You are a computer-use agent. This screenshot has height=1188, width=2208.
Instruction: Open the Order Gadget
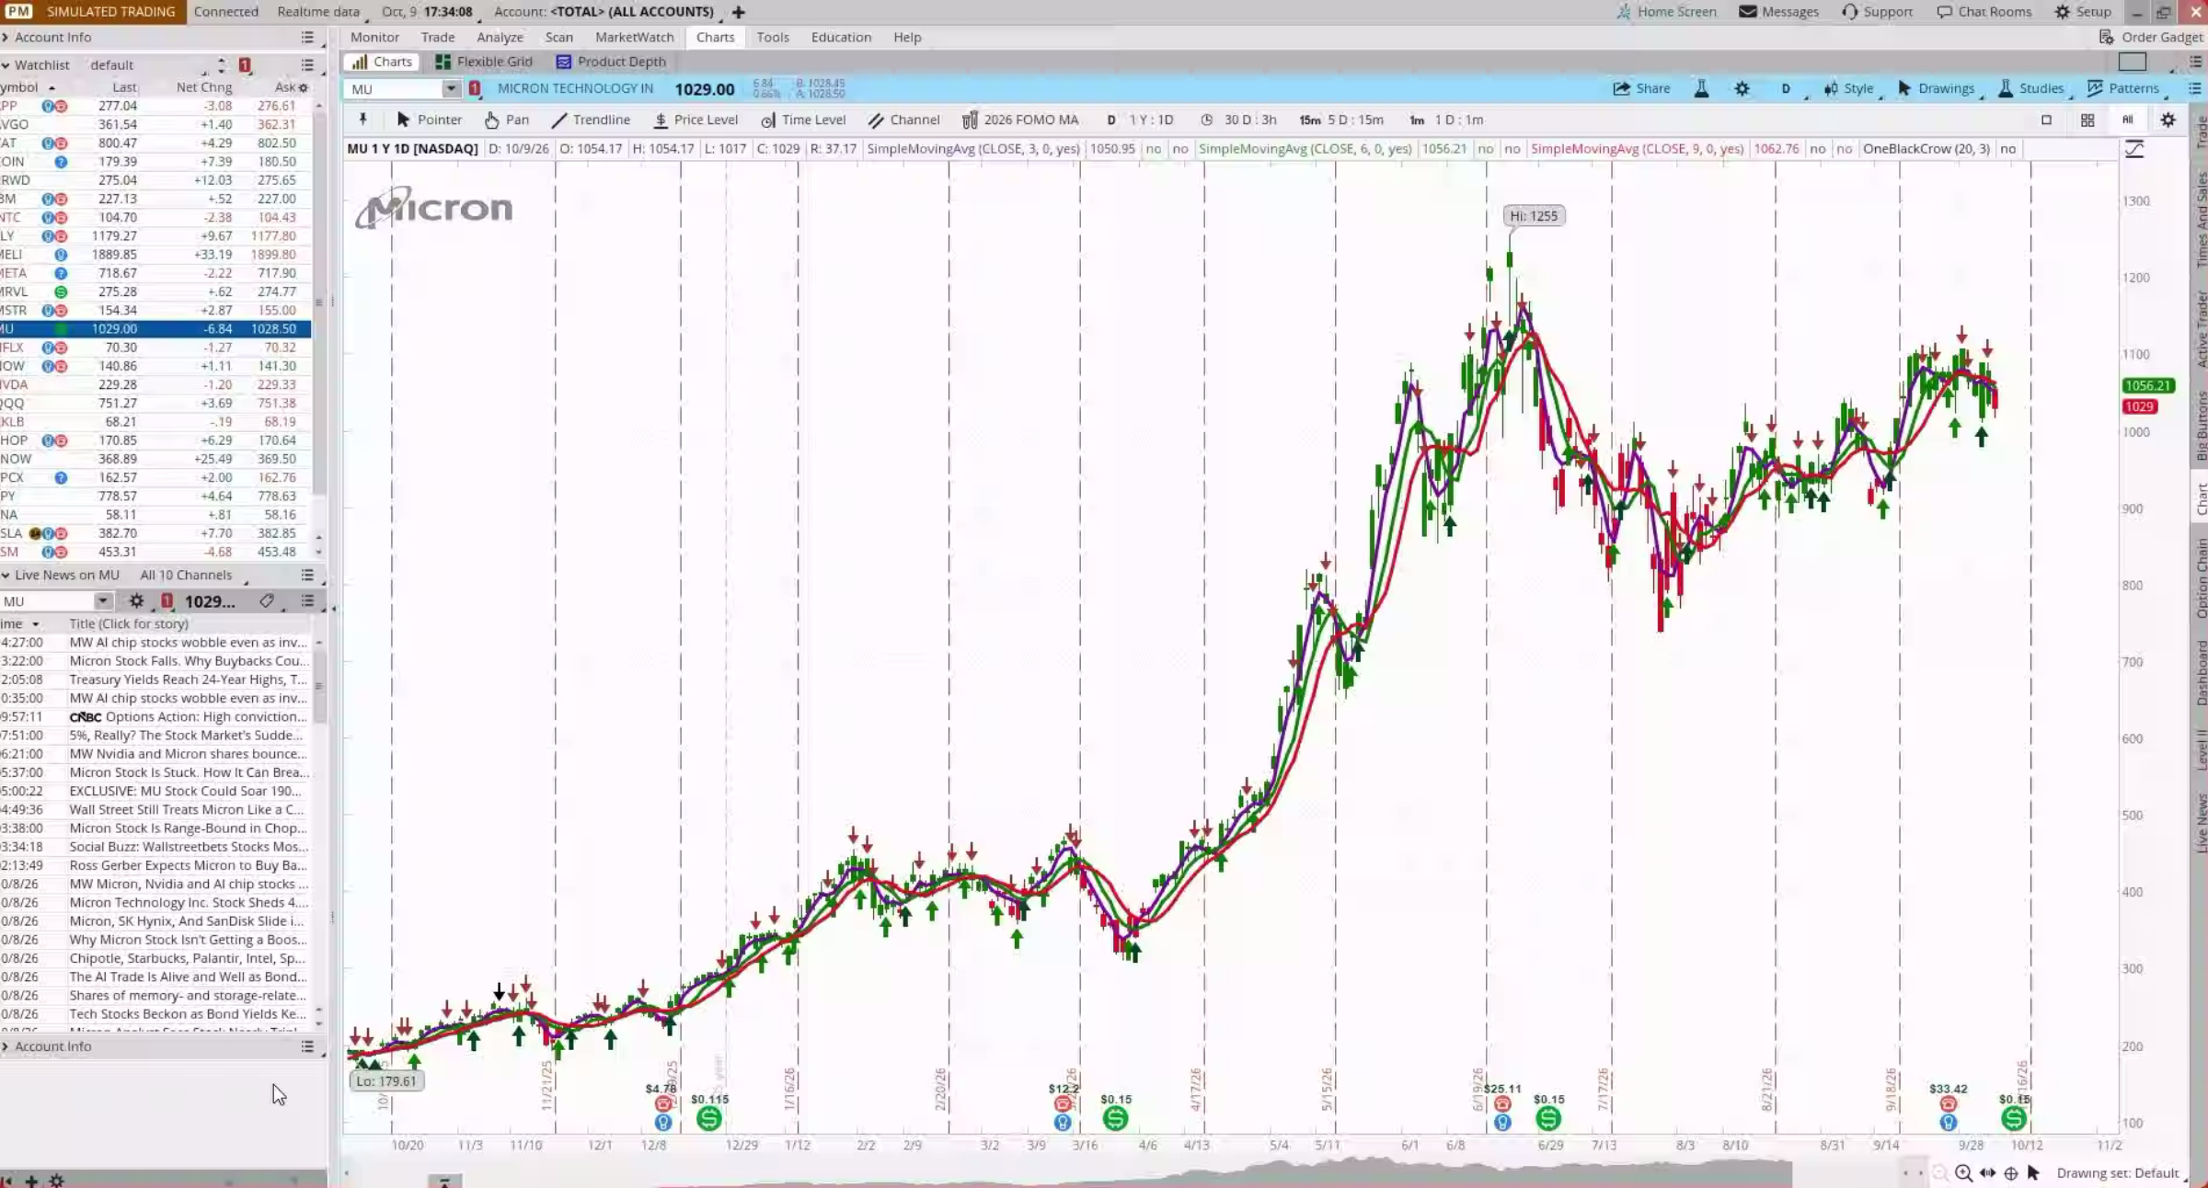[x=2151, y=37]
